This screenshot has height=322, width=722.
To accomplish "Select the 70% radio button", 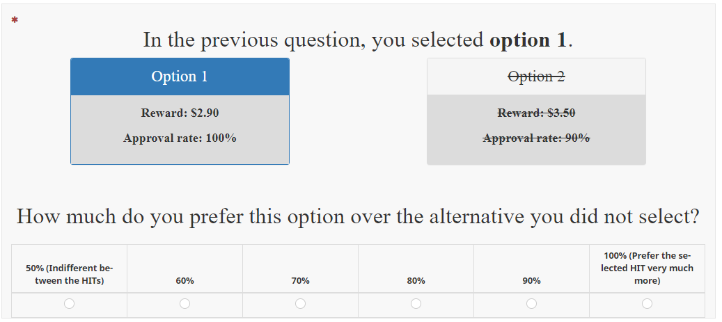I will (300, 303).
